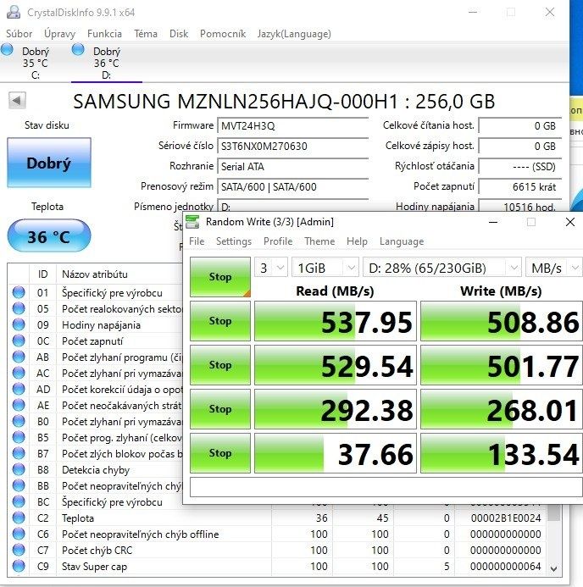Click status orb for attribute C9 Super cap
The height and width of the screenshot is (587, 583).
click(19, 566)
